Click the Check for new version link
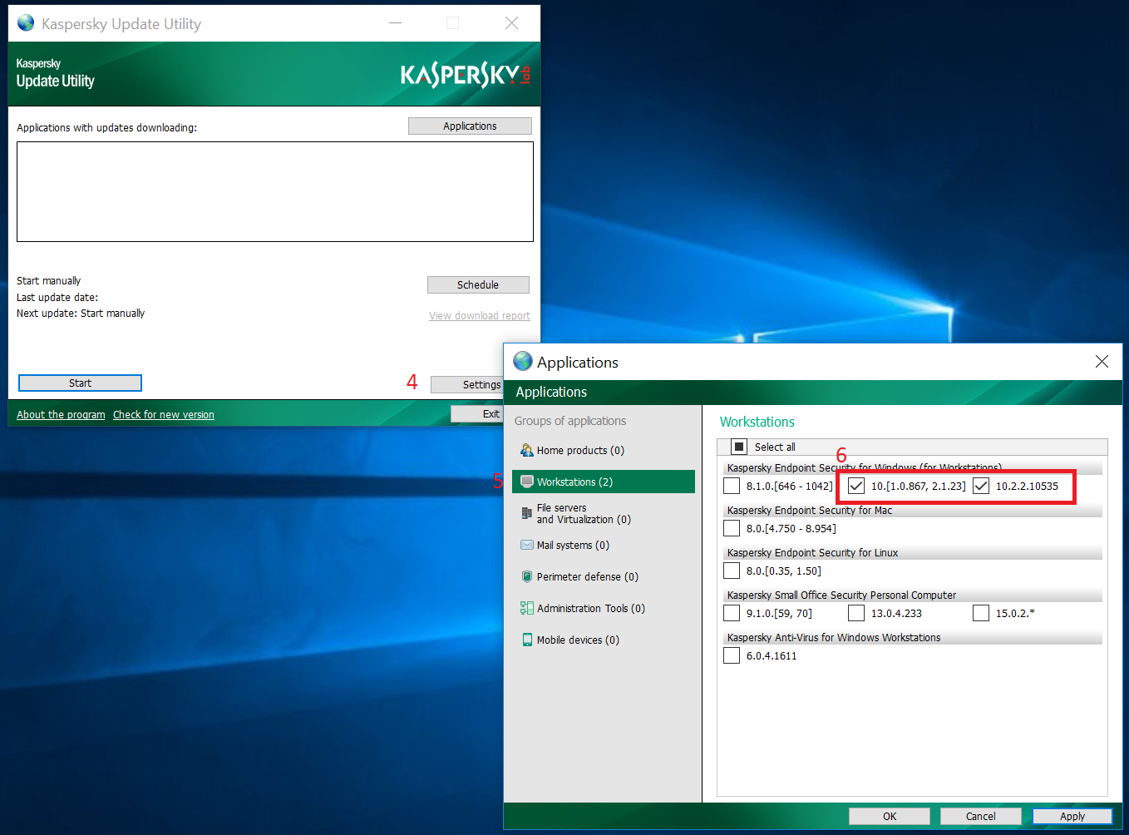1129x835 pixels. [x=164, y=414]
